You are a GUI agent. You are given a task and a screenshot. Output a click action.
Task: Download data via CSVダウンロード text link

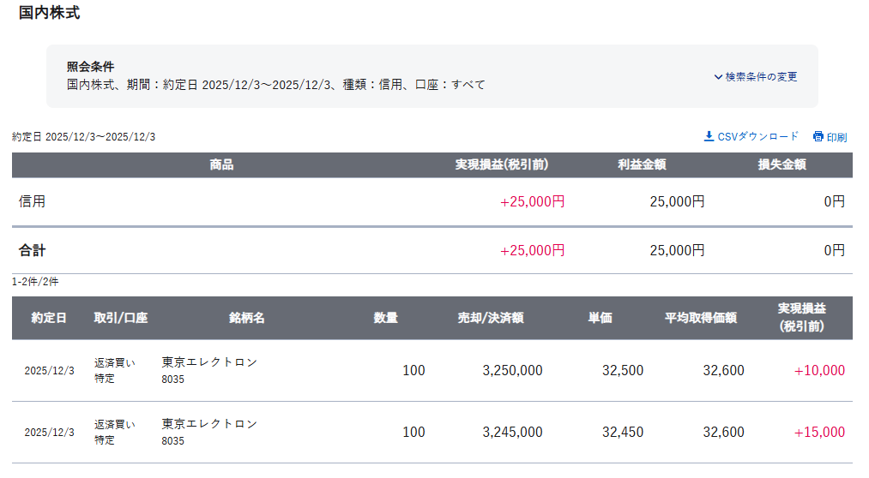tap(757, 136)
